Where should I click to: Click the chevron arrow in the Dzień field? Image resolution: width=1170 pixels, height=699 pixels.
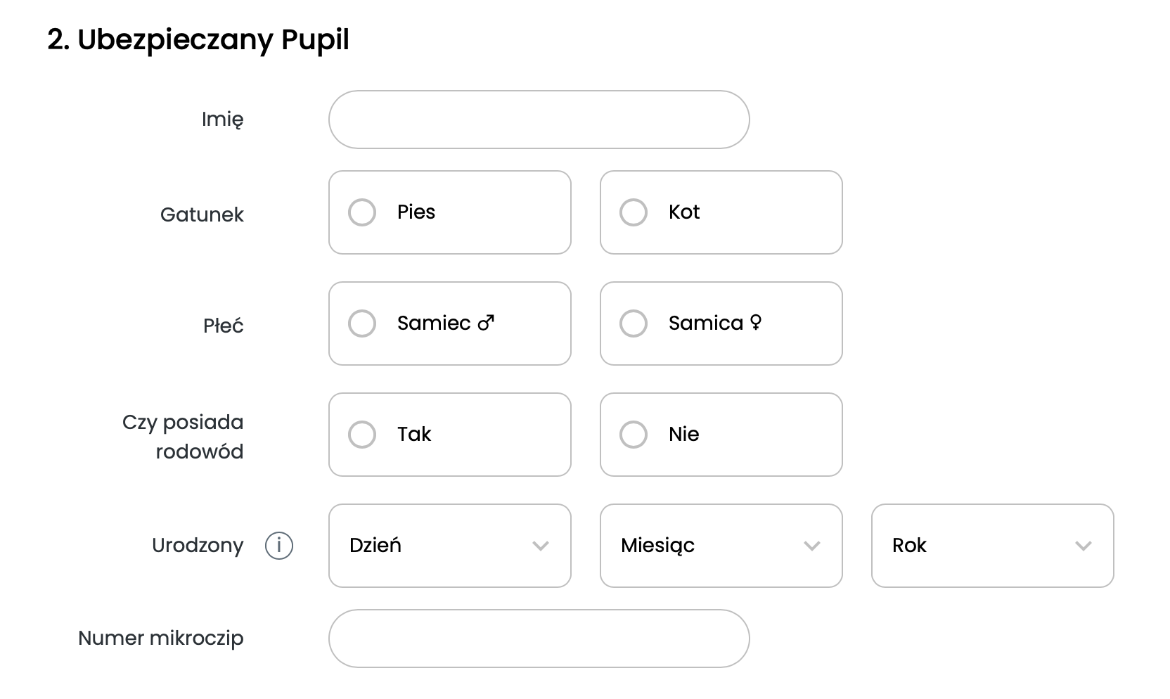pos(540,546)
